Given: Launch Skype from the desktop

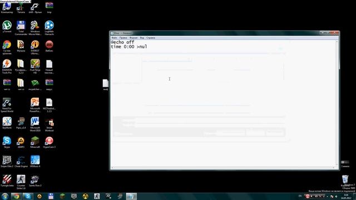Looking at the screenshot, I should pos(7,142).
